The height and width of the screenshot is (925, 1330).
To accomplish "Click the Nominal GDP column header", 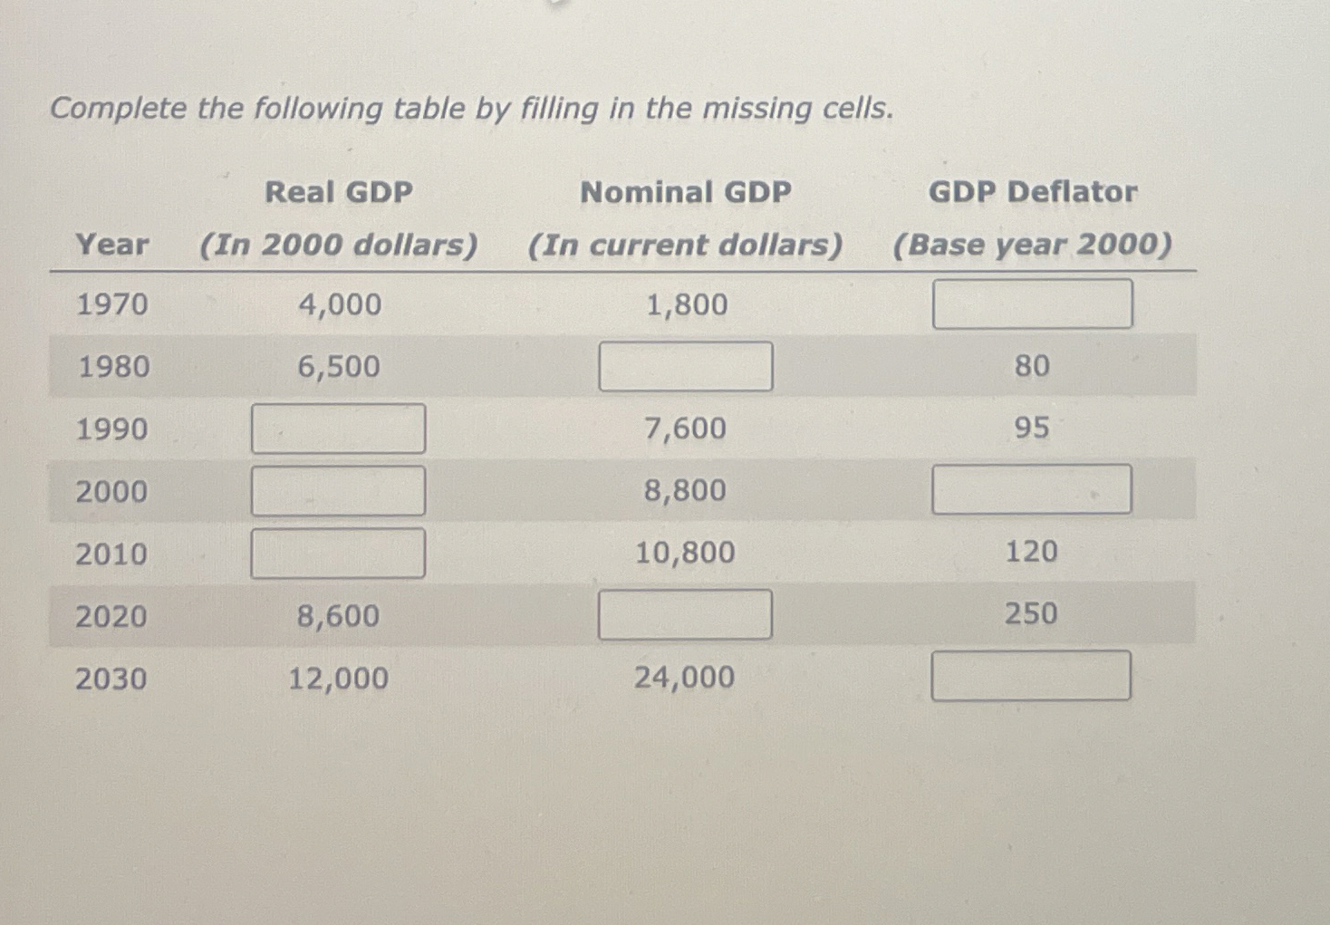I will [686, 192].
